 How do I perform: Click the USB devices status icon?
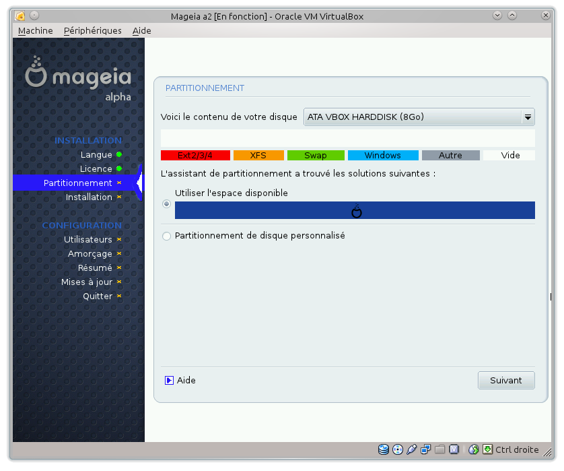tap(411, 449)
